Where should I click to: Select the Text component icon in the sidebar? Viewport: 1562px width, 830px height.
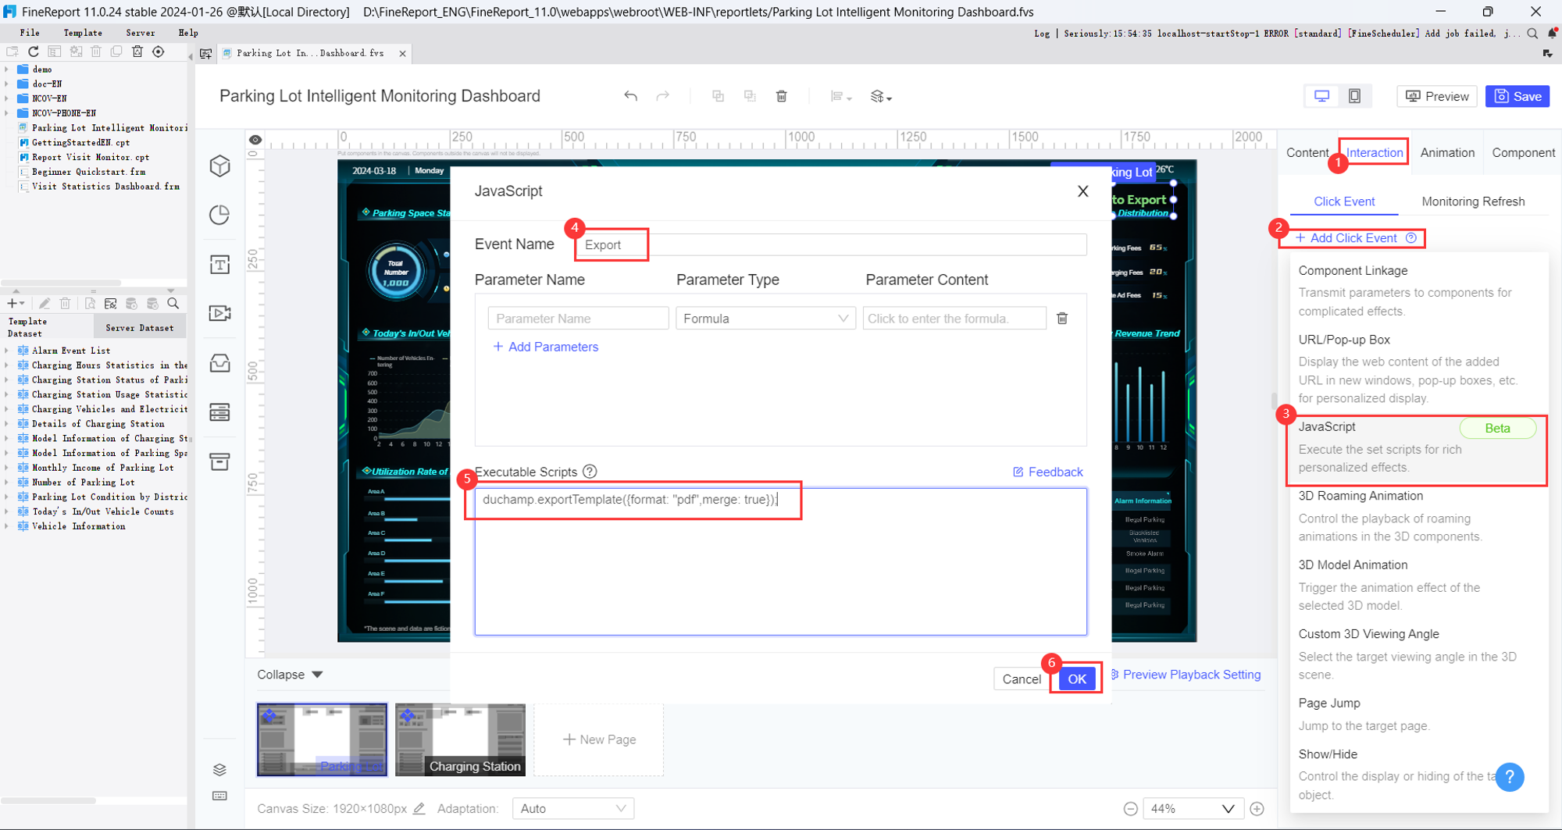(219, 264)
